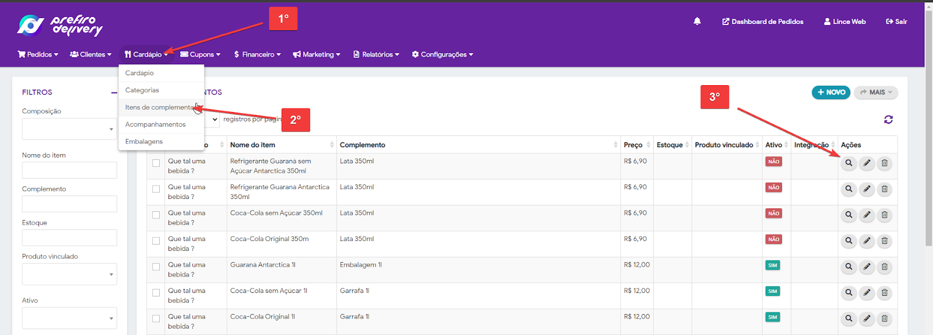Open the MAIS actions dropdown

pos(876,92)
